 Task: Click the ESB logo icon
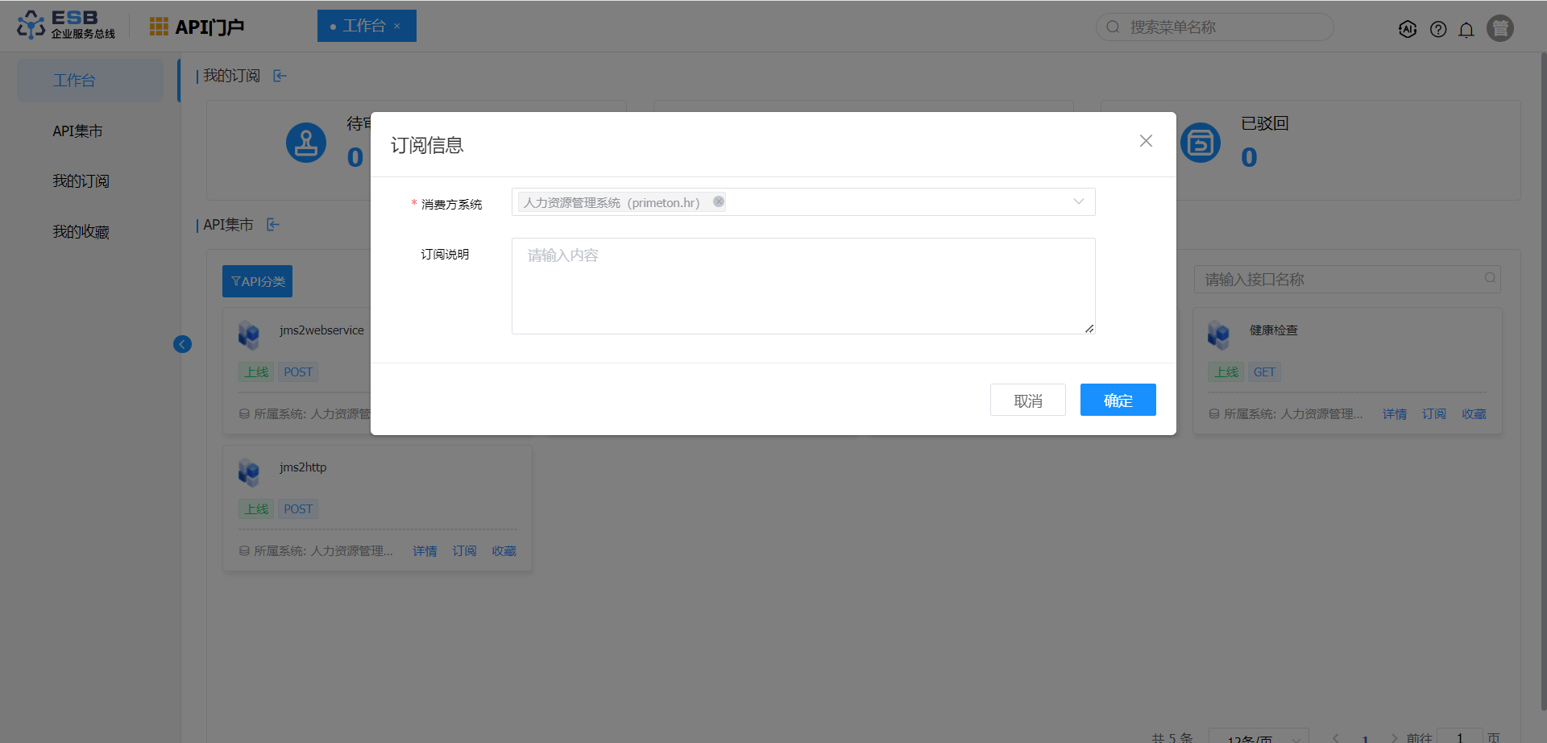(31, 25)
